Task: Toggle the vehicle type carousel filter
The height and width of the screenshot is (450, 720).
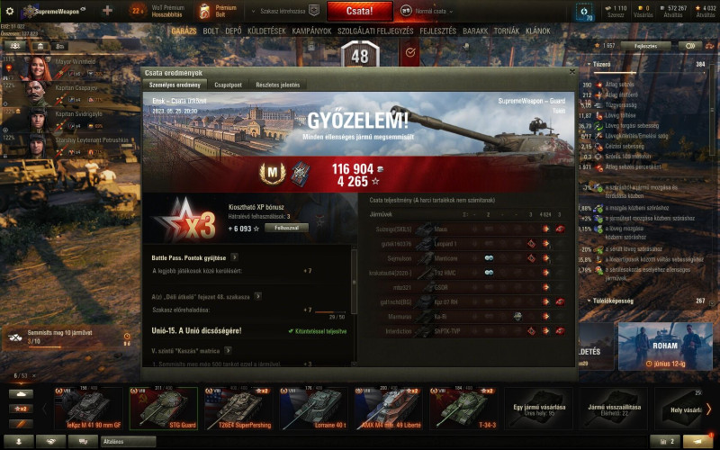Action: (21, 393)
